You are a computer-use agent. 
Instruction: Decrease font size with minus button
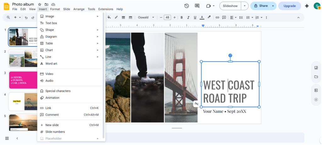click(161, 18)
